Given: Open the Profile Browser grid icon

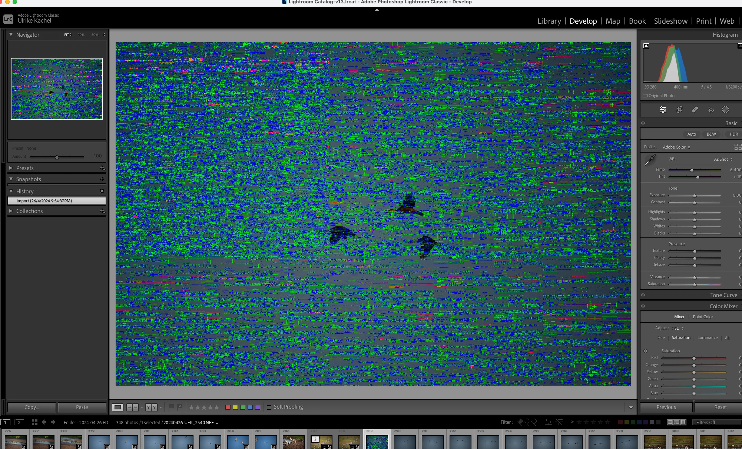Looking at the screenshot, I should [x=737, y=147].
